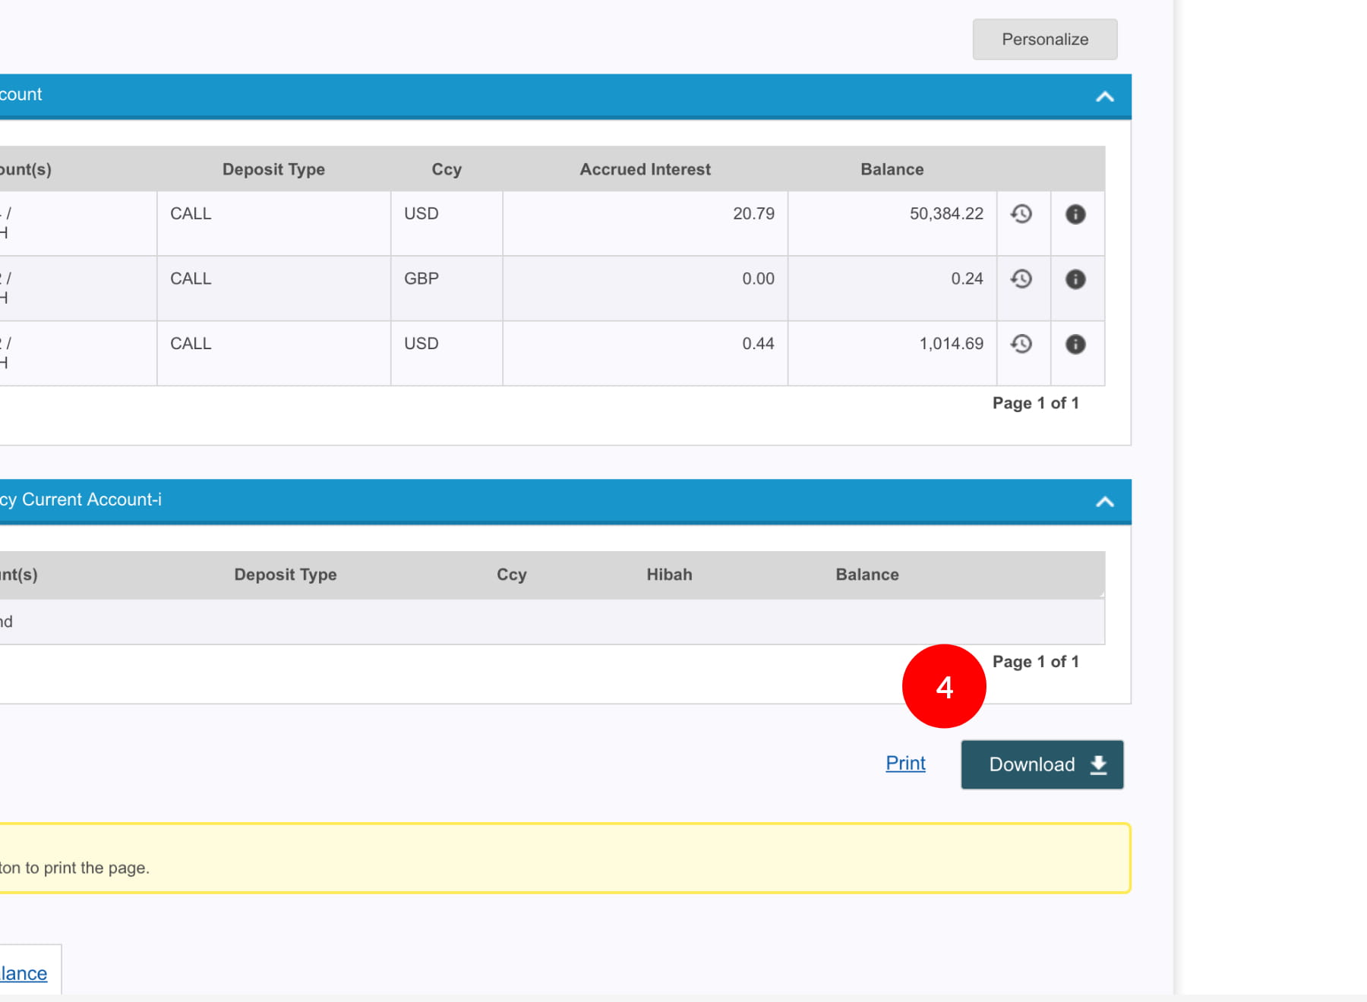Click the red step 4 marker
The height and width of the screenshot is (1002, 1367).
(943, 686)
